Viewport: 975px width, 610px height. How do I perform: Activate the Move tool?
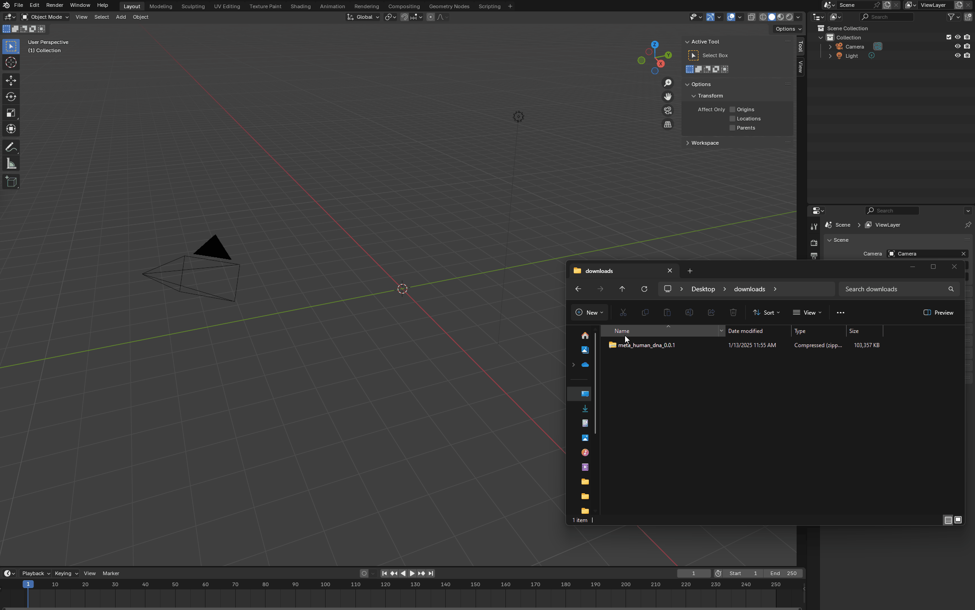[11, 81]
